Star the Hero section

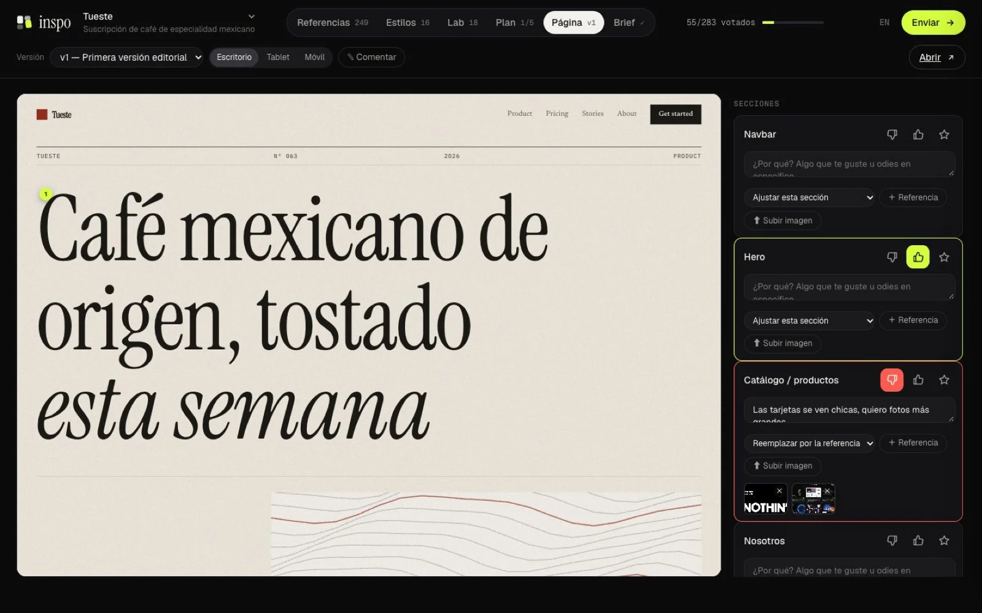coord(944,257)
